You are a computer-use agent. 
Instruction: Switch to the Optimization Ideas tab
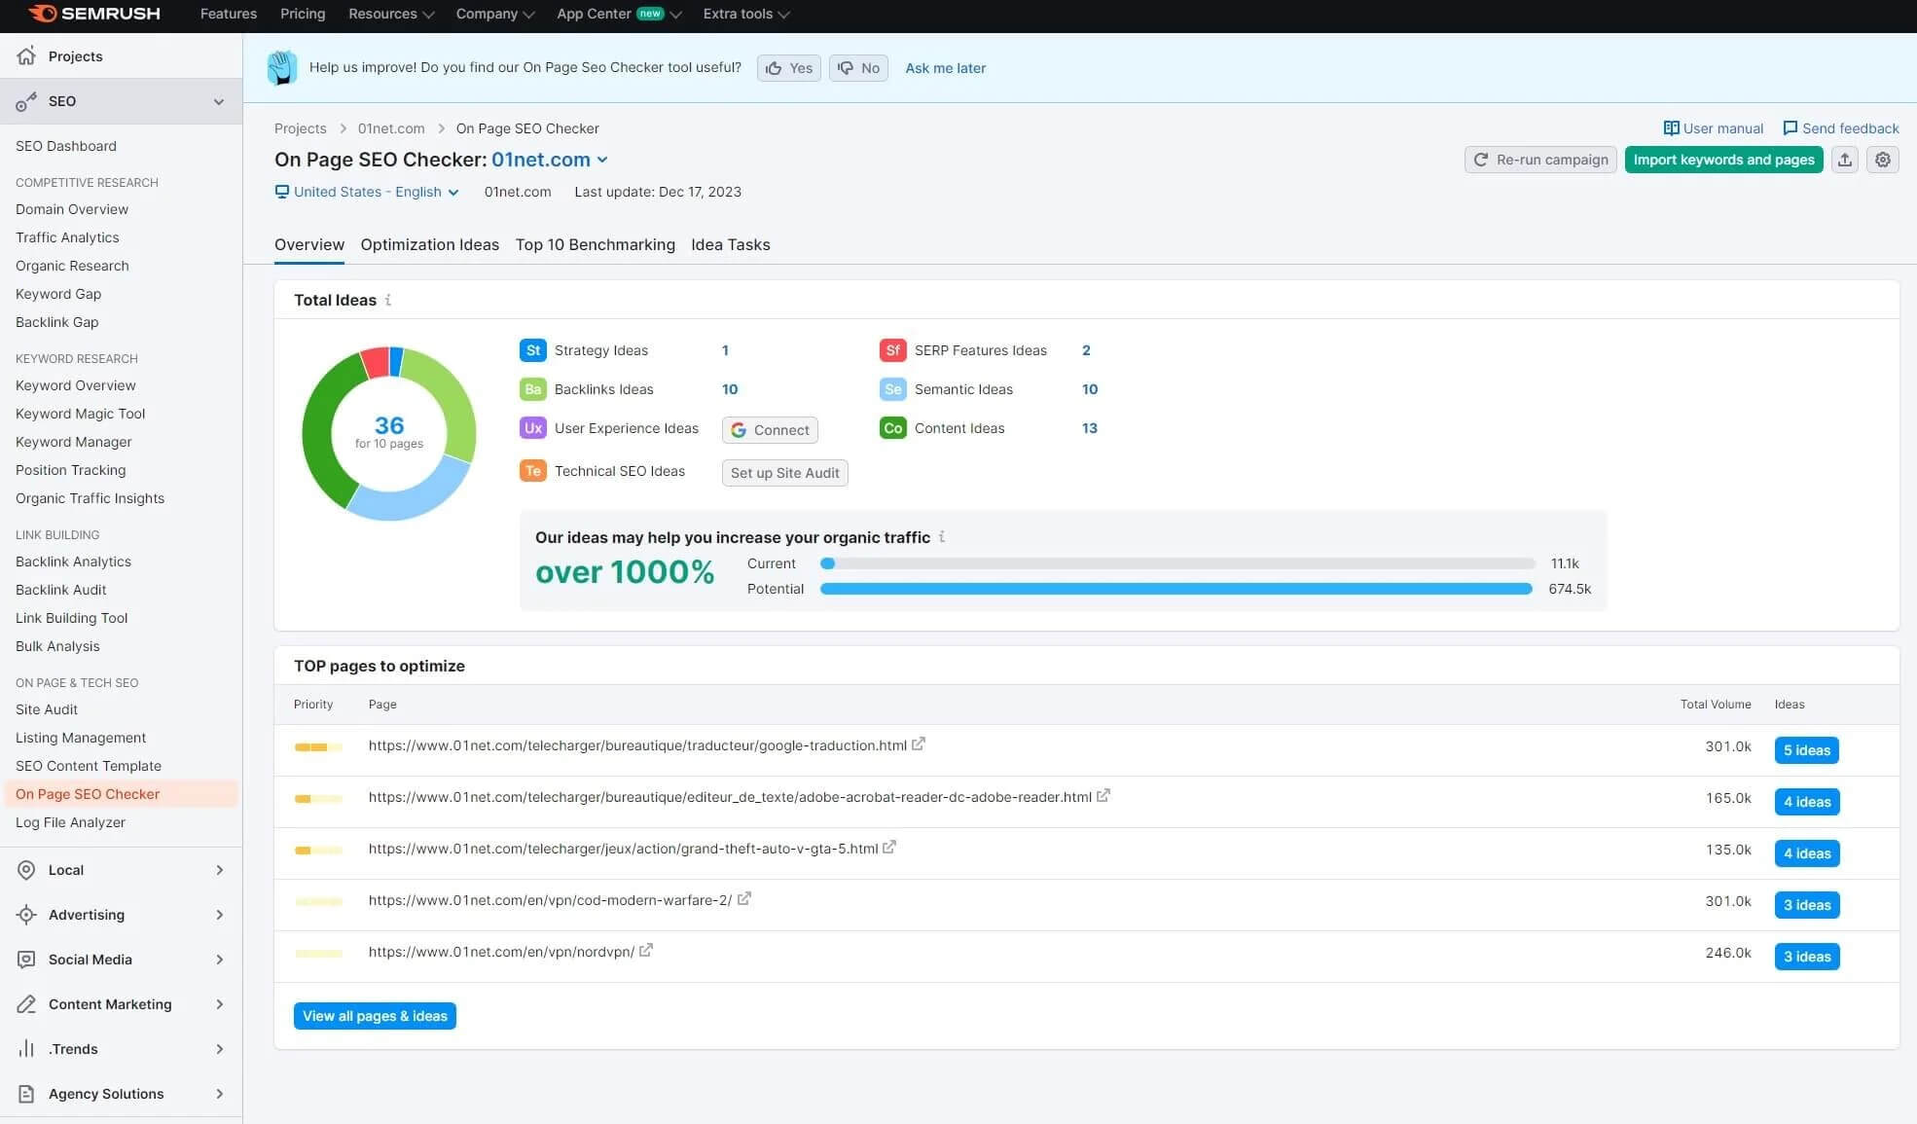coord(429,245)
